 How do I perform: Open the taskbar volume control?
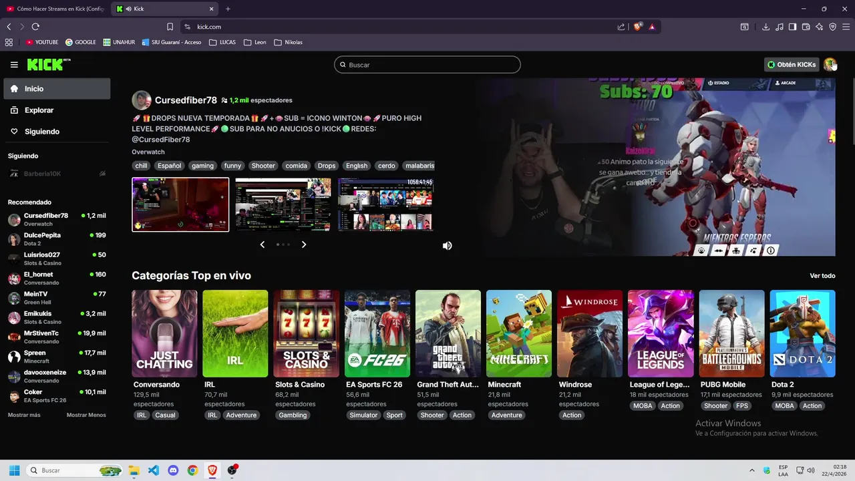(x=811, y=470)
